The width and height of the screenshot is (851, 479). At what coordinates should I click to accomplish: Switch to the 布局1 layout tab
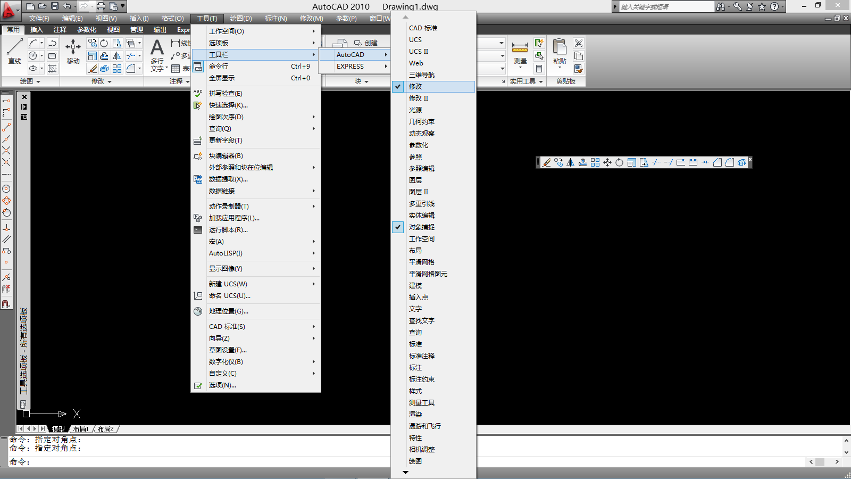point(81,429)
